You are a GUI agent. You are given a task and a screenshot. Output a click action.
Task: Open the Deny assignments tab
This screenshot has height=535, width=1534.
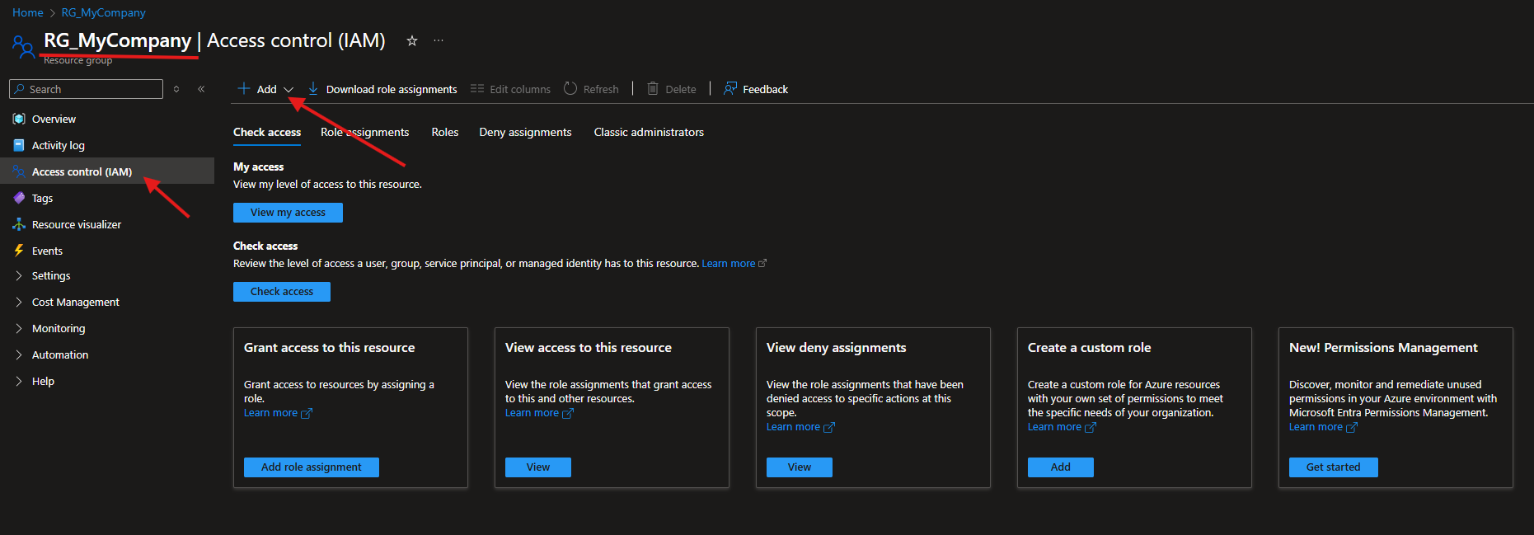pos(525,132)
